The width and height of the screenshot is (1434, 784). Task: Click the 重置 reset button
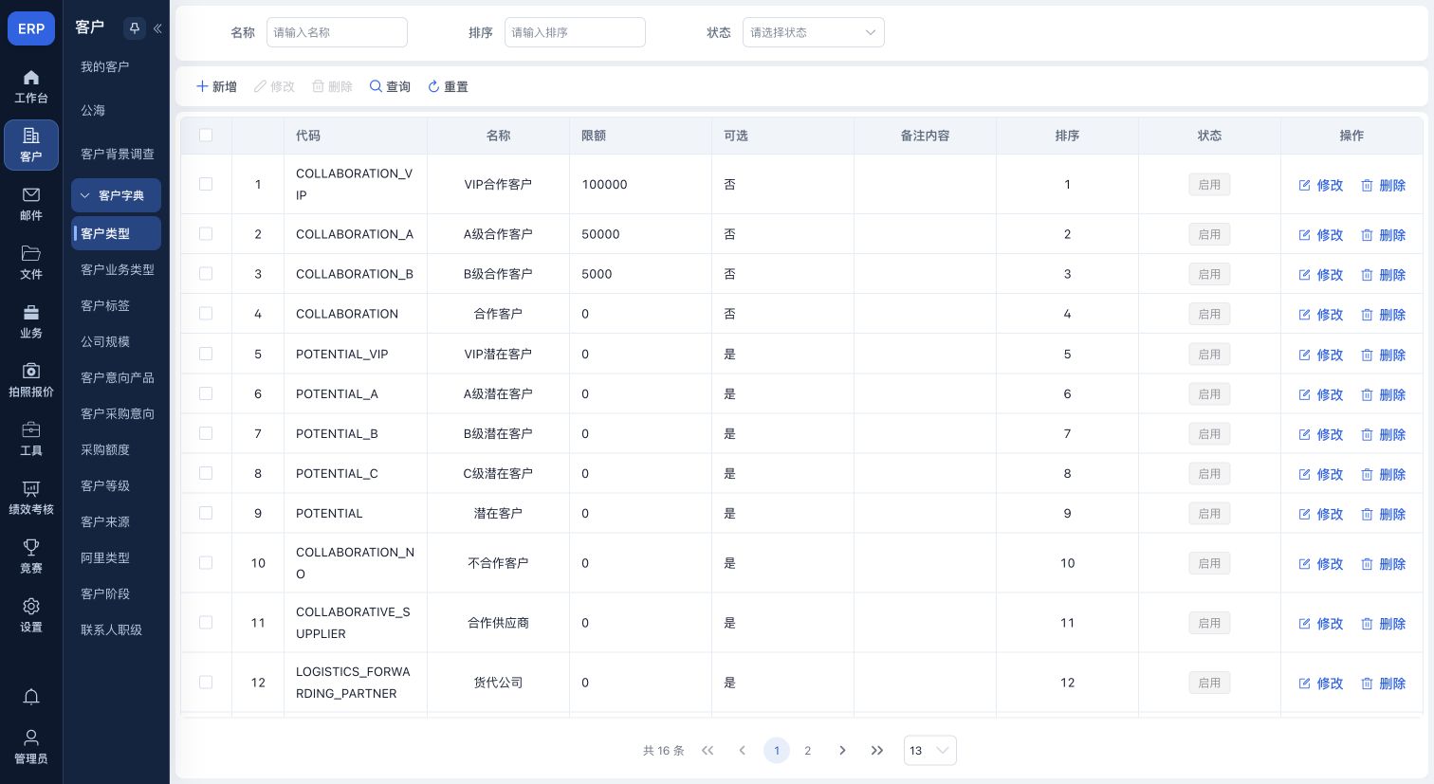[448, 86]
